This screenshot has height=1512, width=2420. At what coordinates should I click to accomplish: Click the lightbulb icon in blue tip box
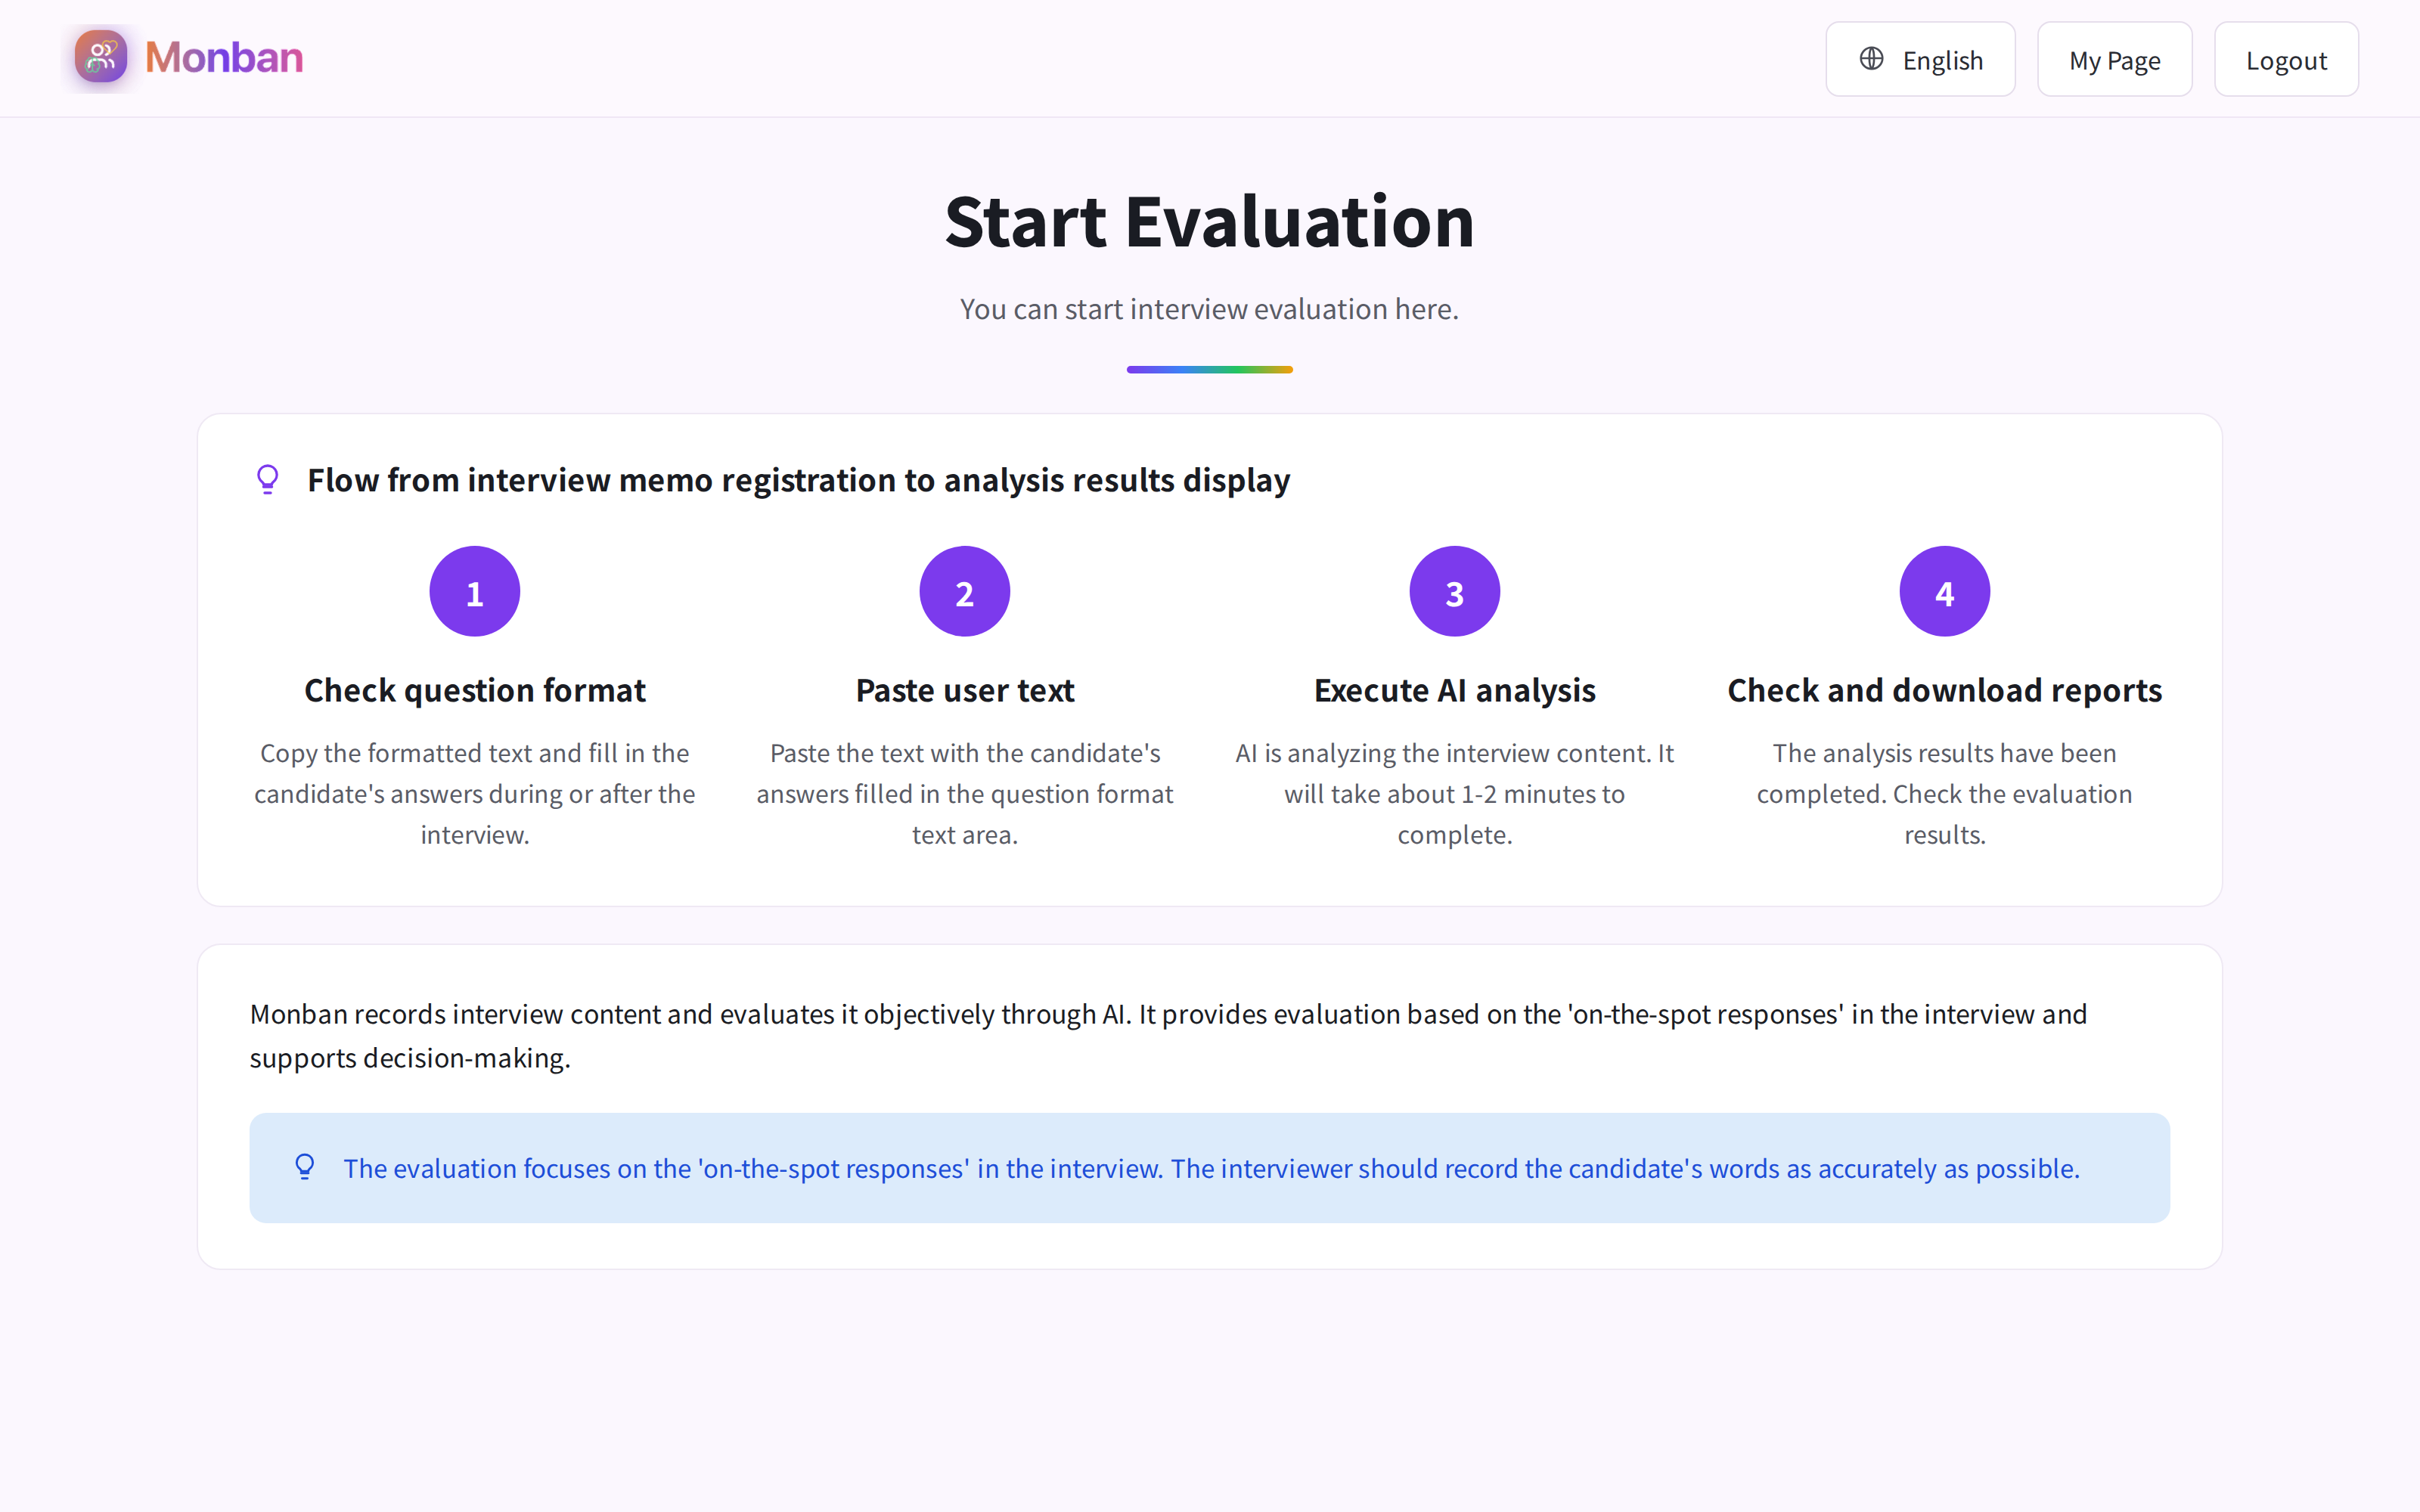(305, 1167)
